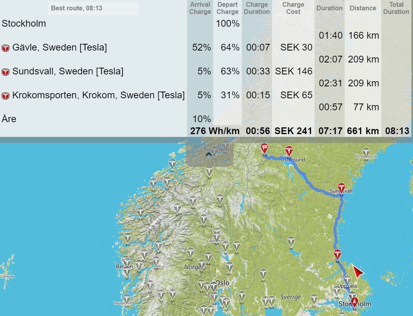Click Krokomsporten's 00:15 charge duration
The width and height of the screenshot is (413, 316).
pos(258,95)
